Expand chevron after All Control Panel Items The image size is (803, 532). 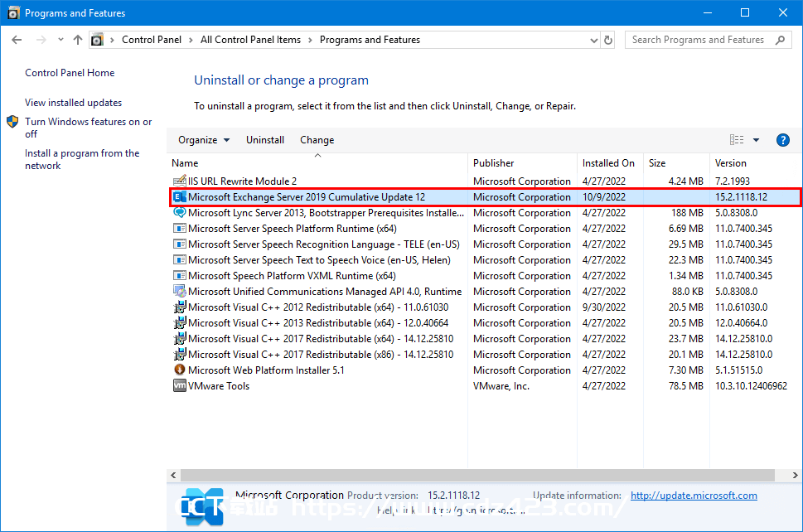[x=310, y=40]
